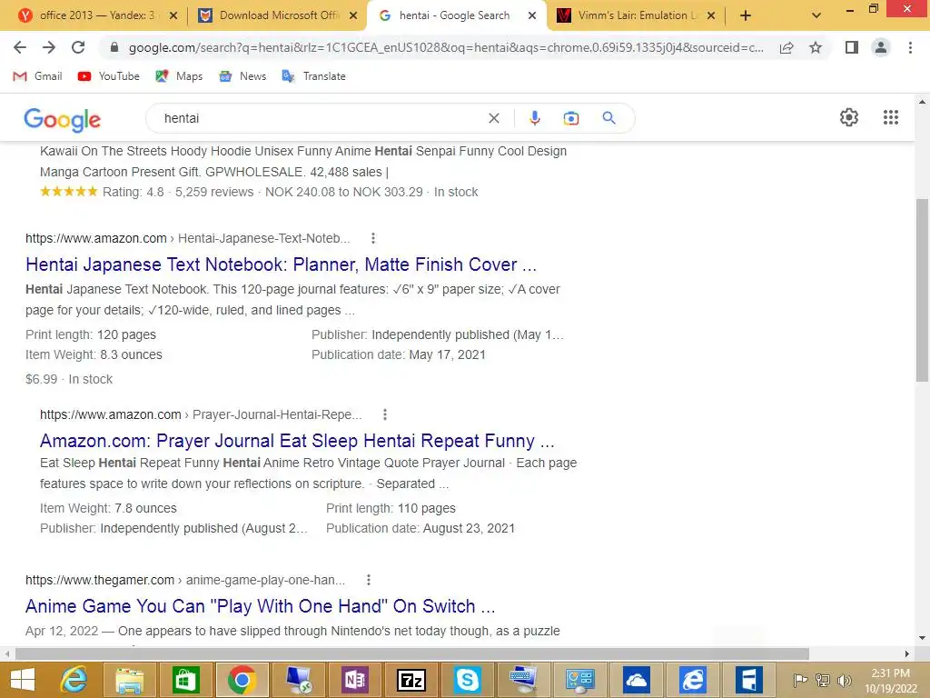
Task: Open the Windows Store taskbar icon
Action: coord(185,680)
